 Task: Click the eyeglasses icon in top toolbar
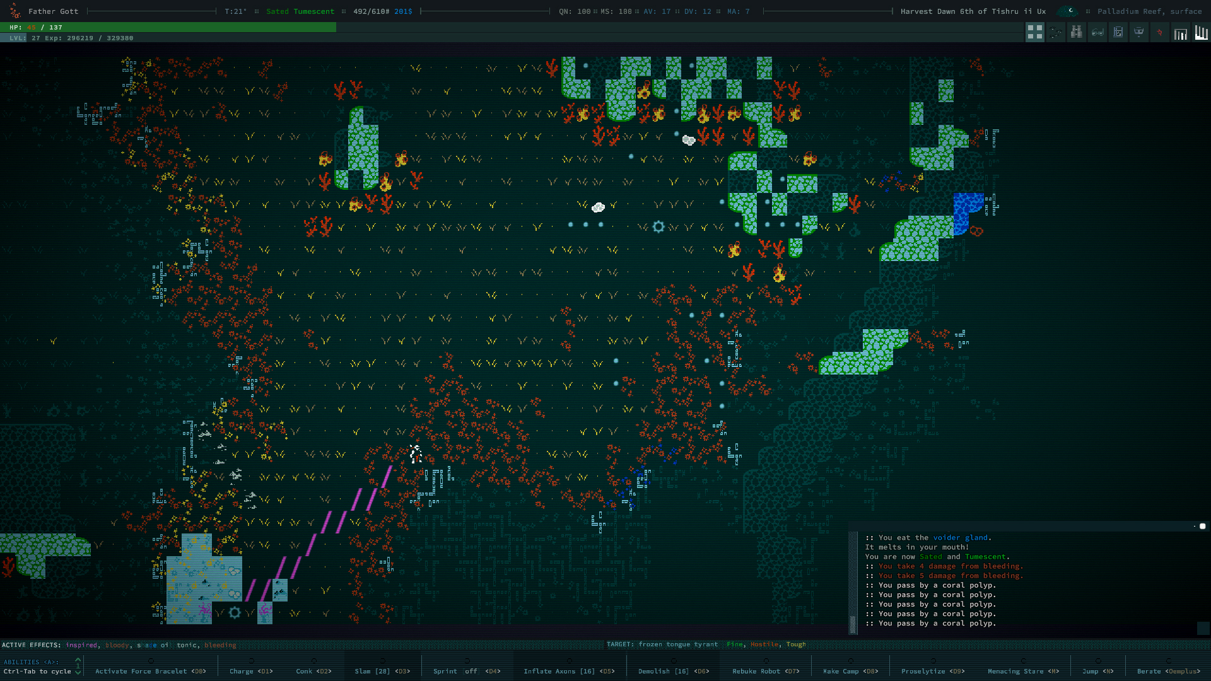(x=1097, y=32)
